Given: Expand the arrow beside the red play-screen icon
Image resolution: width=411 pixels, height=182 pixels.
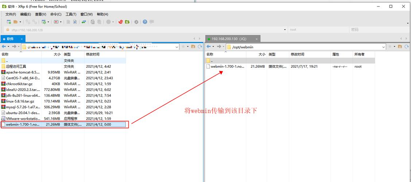Looking at the screenshot, I should (x=61, y=22).
